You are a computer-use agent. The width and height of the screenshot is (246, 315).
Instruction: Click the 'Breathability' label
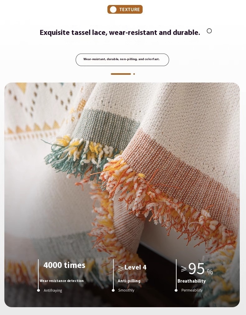(192, 281)
